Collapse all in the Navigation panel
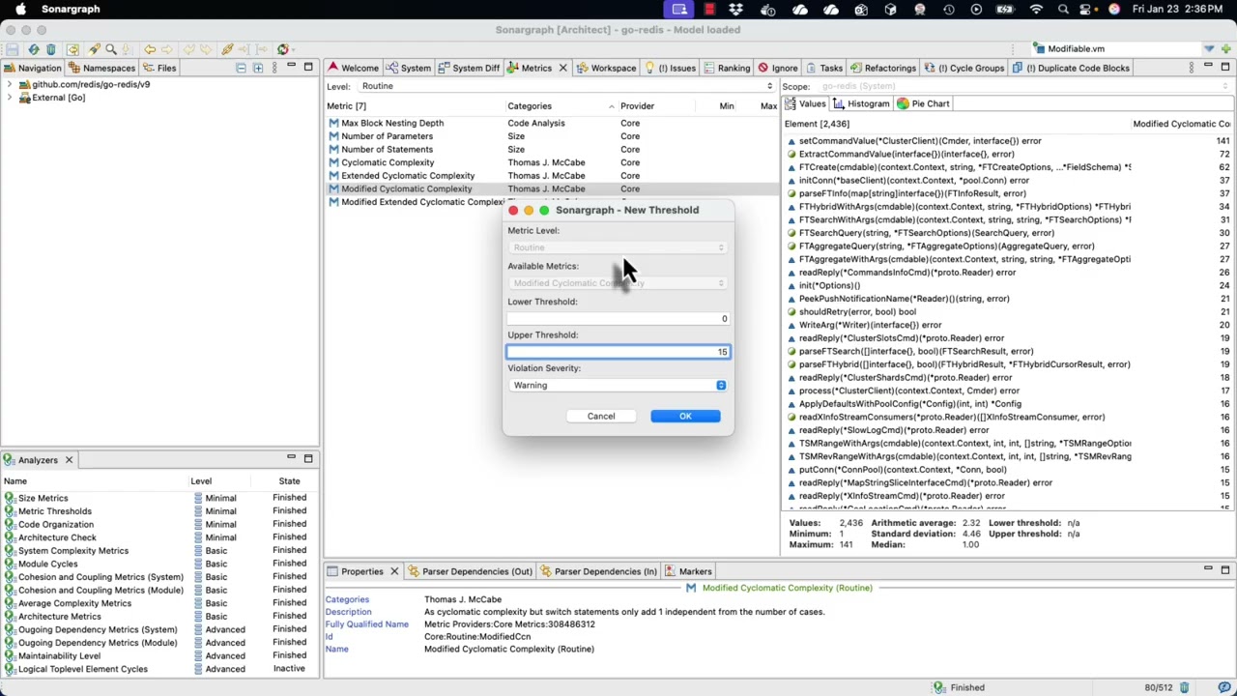Image resolution: width=1237 pixels, height=696 pixels. point(241,68)
